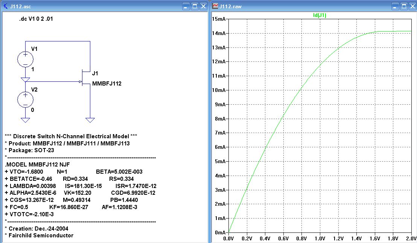Click the 0mA label on vertical axis

220,232
